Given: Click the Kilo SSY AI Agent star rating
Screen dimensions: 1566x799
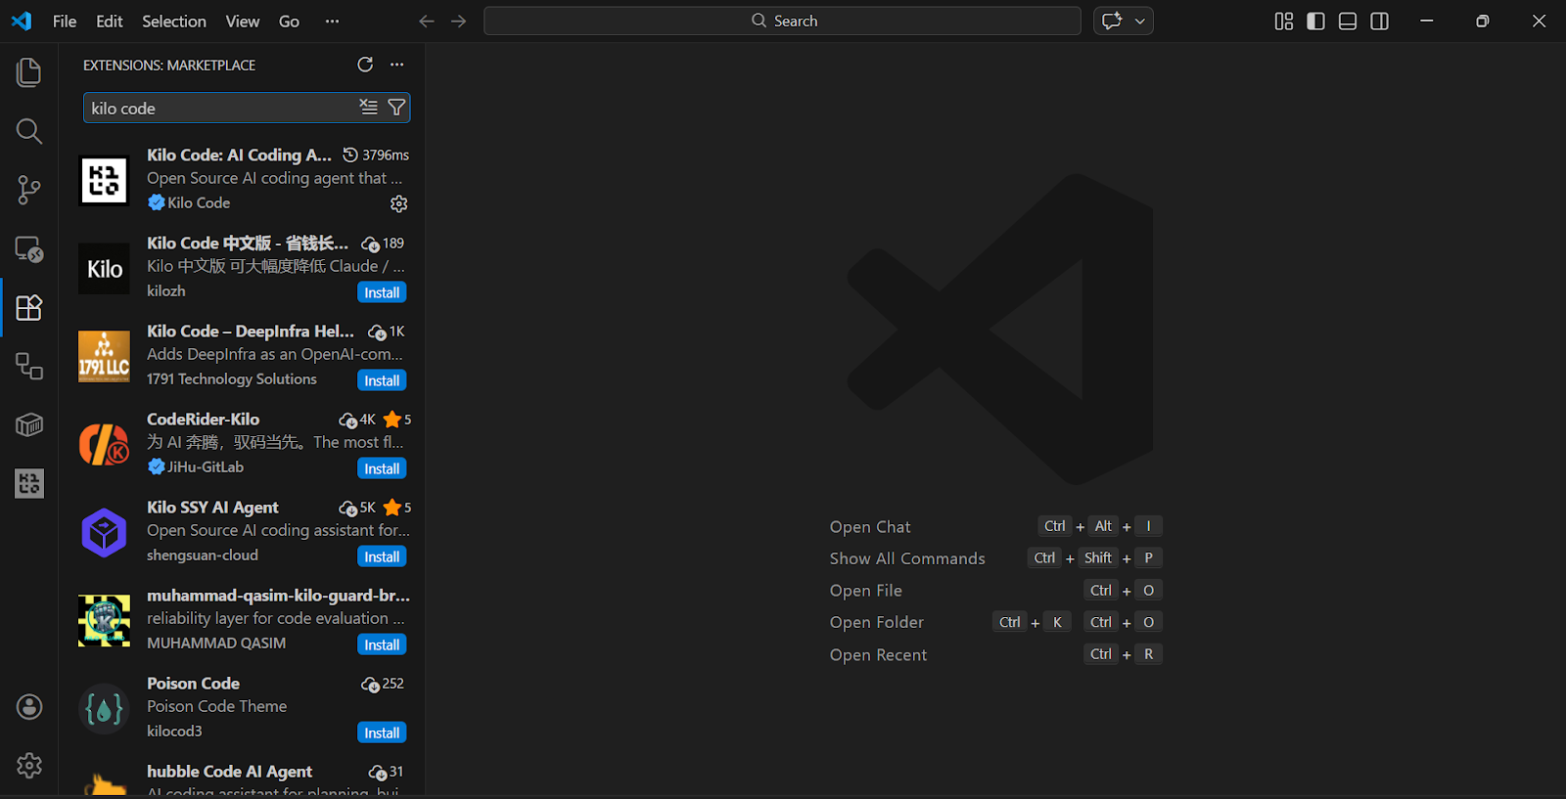Looking at the screenshot, I should point(396,508).
